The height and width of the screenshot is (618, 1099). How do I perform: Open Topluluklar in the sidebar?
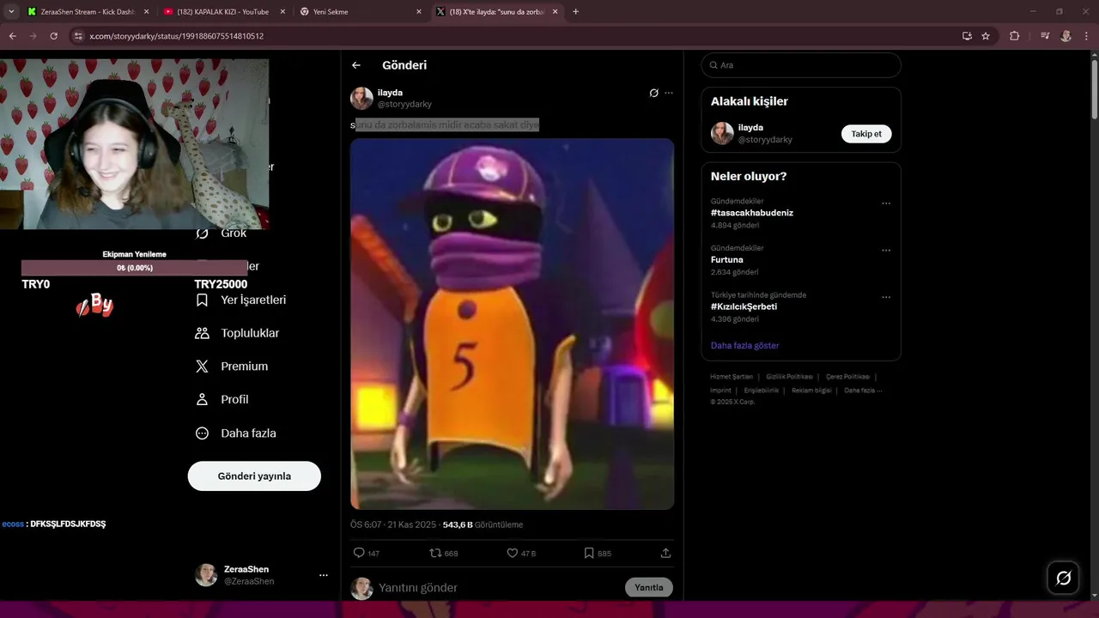point(237,333)
